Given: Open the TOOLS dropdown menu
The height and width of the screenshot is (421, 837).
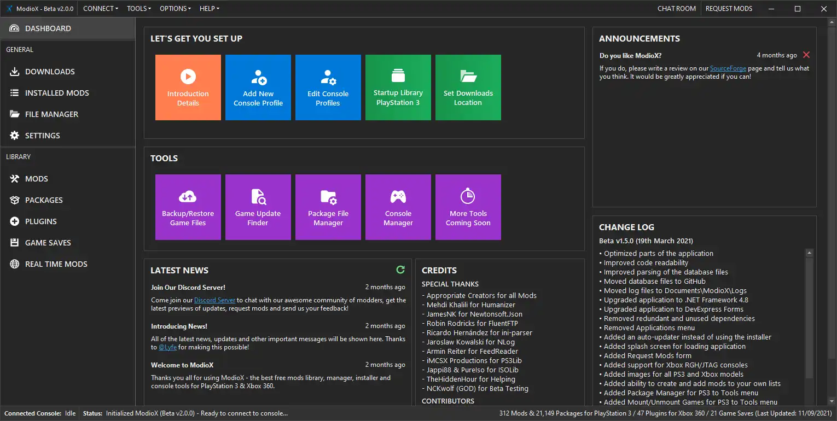Looking at the screenshot, I should [139, 9].
